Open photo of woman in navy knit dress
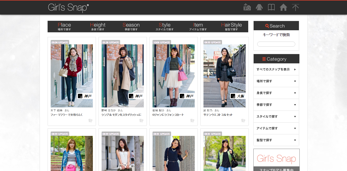Screen dimensions: 347x171 pyautogui.click(x=174, y=153)
